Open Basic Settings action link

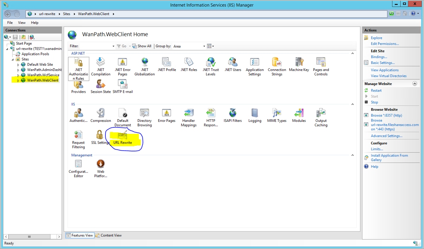click(x=383, y=63)
